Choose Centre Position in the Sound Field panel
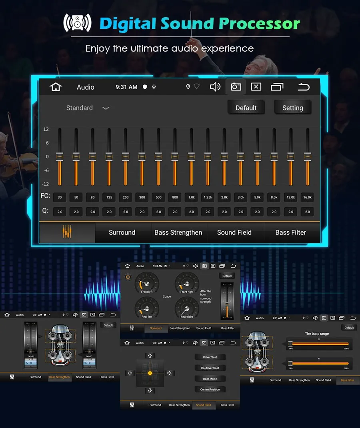The height and width of the screenshot is (428, 360). (x=210, y=390)
